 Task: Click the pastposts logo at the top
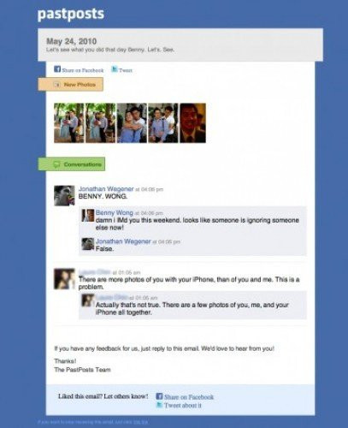tap(71, 14)
